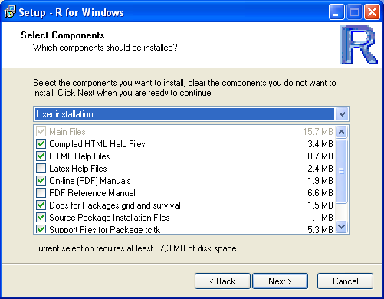Image resolution: width=384 pixels, height=299 pixels.
Task: Click the 2,4 MB size value
Action: [320, 169]
